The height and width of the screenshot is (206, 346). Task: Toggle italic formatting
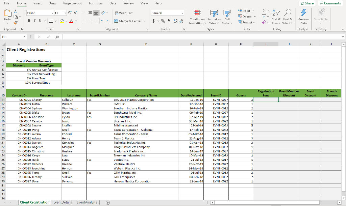(x=34, y=21)
